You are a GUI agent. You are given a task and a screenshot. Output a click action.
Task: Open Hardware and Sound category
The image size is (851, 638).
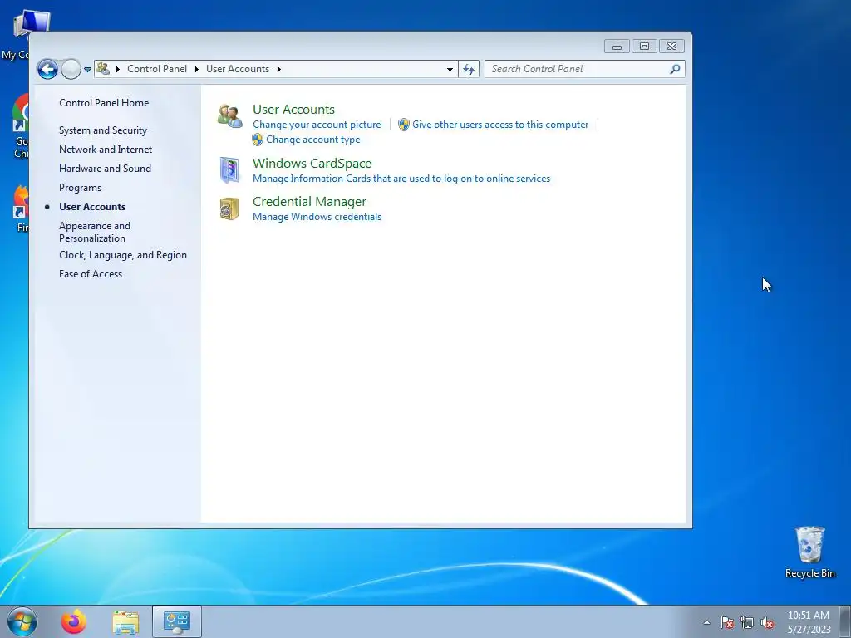105,168
